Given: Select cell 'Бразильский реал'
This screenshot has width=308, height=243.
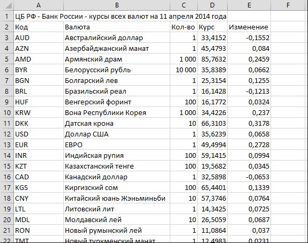Looking at the screenshot, I should point(117,92).
